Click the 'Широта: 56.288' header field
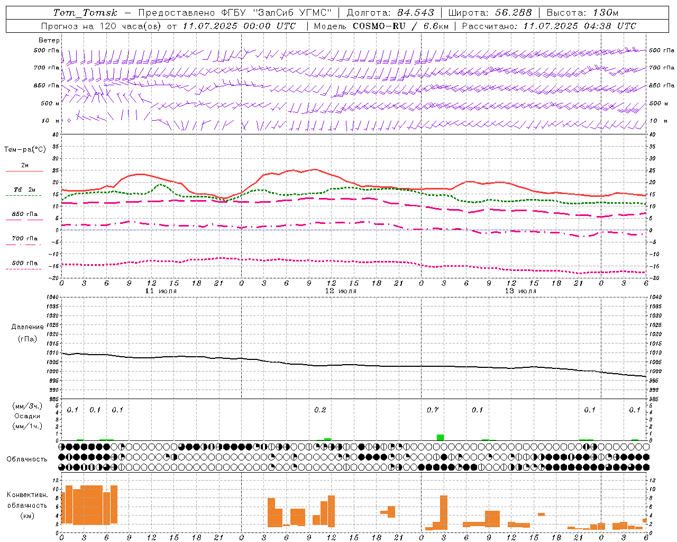The width and height of the screenshot is (677, 542). (x=490, y=13)
